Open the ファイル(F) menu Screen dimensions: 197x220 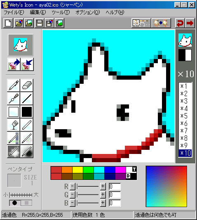click(14, 12)
